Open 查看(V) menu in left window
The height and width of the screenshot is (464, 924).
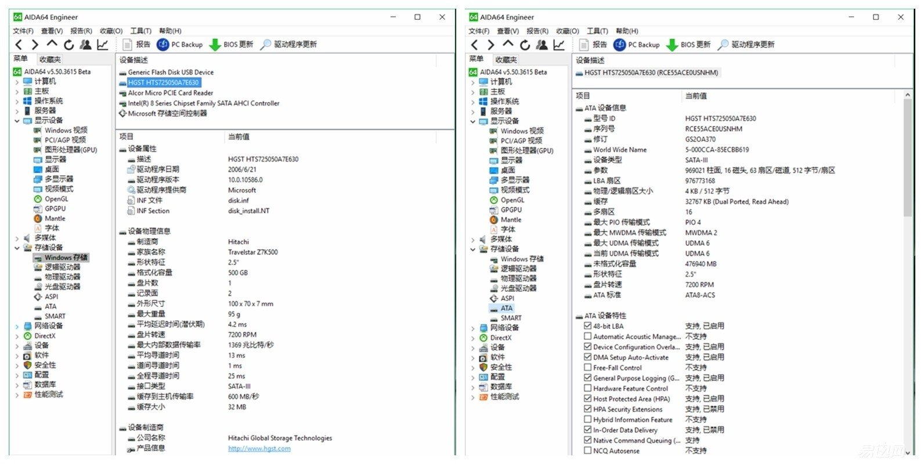click(52, 31)
